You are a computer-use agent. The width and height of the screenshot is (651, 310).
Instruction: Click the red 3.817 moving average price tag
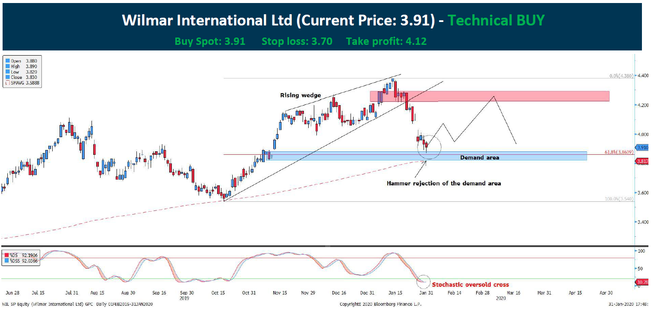(642, 162)
